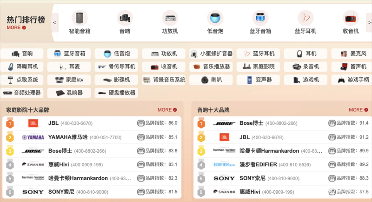Click BOSE logo in 音响 brand list

coord(224,123)
